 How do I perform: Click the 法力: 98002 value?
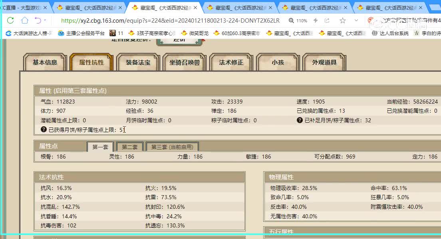coord(141,102)
